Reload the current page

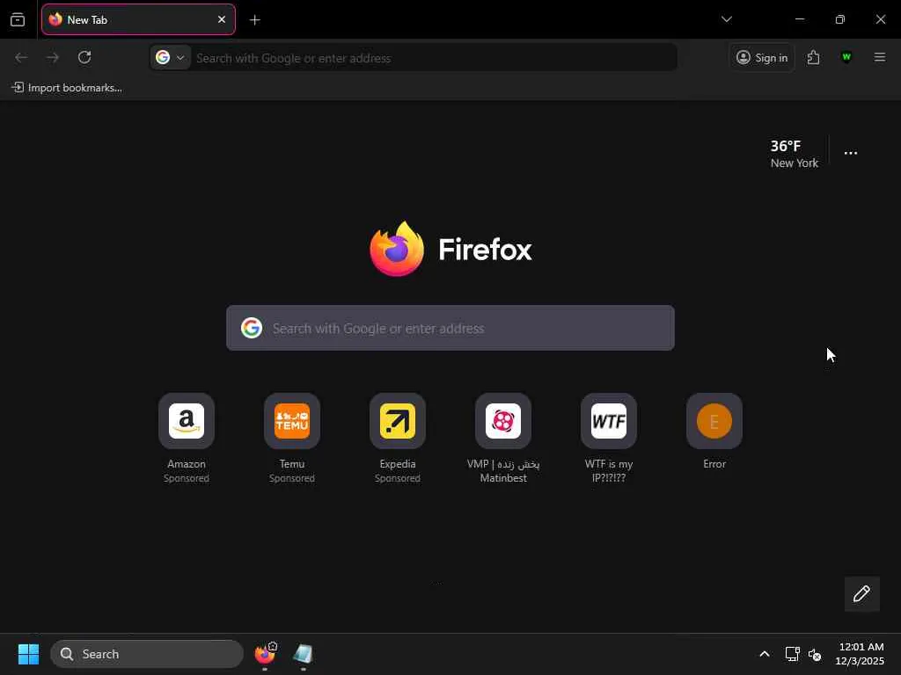pos(84,57)
